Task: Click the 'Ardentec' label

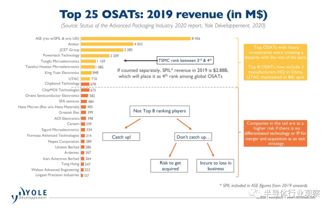Action: [x=72, y=153]
